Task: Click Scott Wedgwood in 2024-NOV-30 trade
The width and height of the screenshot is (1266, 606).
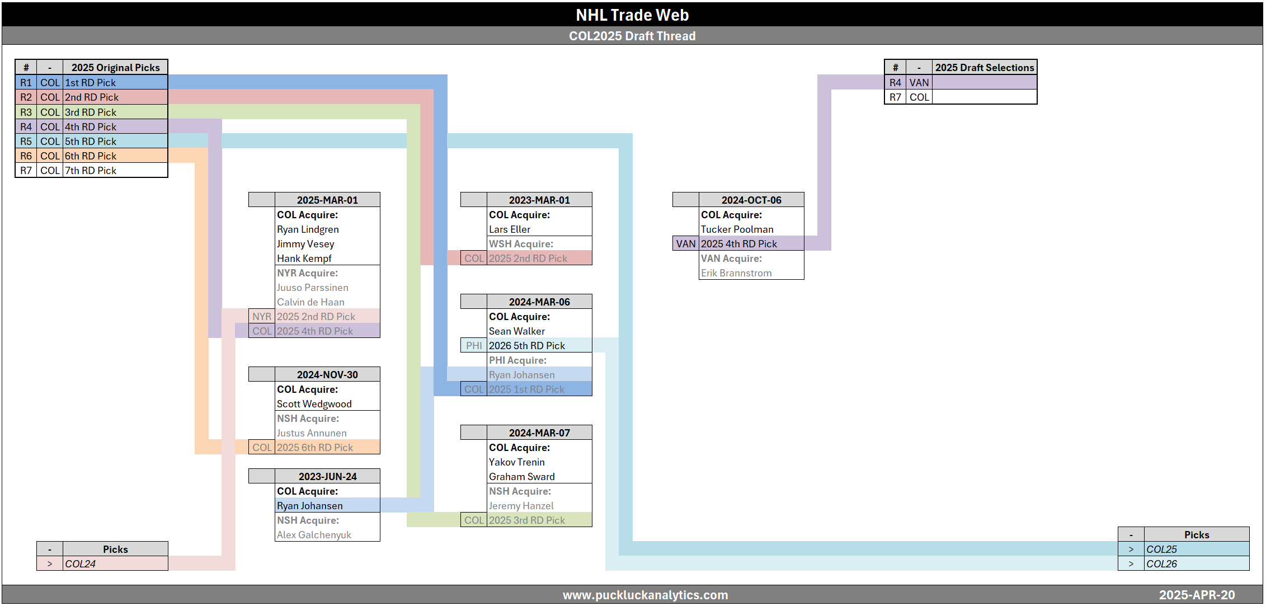Action: click(314, 403)
